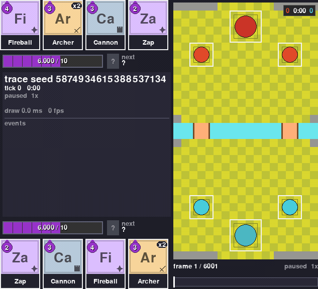Click elixir cost 3 badge on bottom Archer
Screen dimensions: 318x289
(x=135, y=247)
